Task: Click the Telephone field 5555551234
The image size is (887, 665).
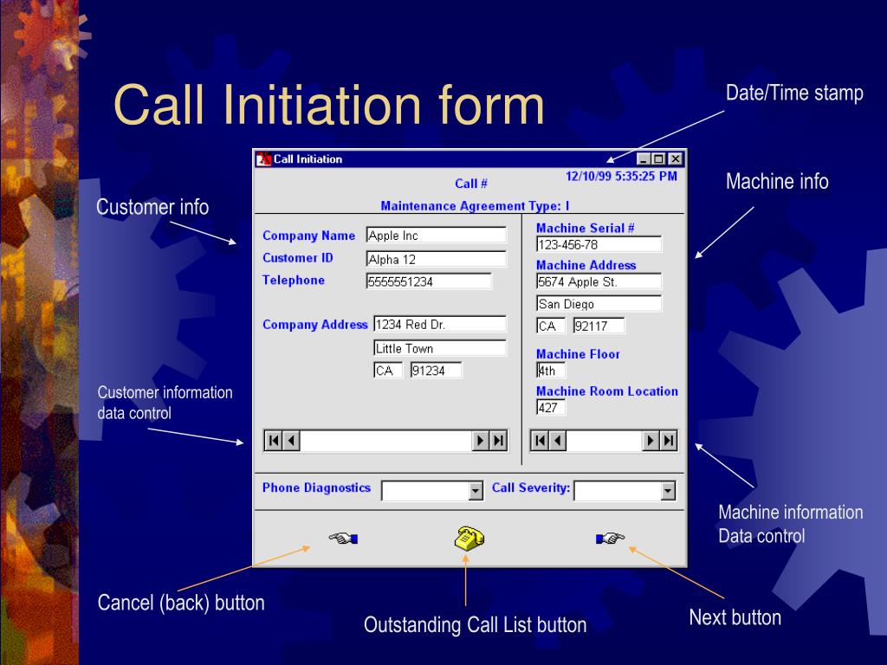Action: 429,281
